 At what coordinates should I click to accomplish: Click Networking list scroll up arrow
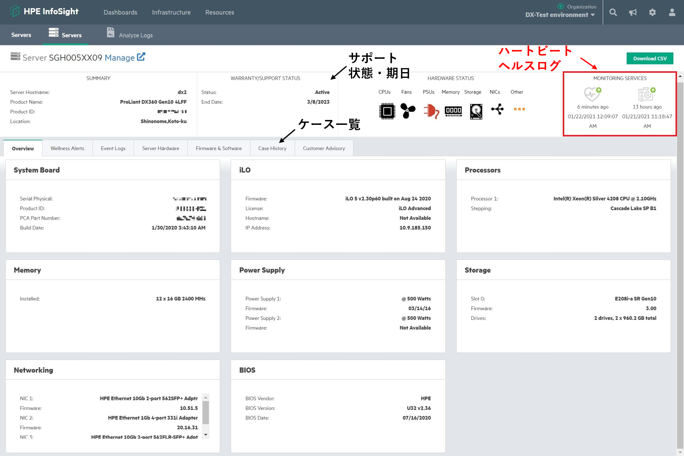coord(205,398)
